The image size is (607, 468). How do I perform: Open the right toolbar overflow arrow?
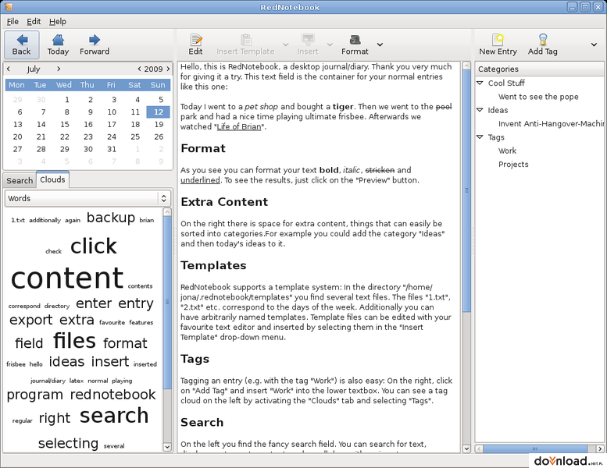pos(594,44)
